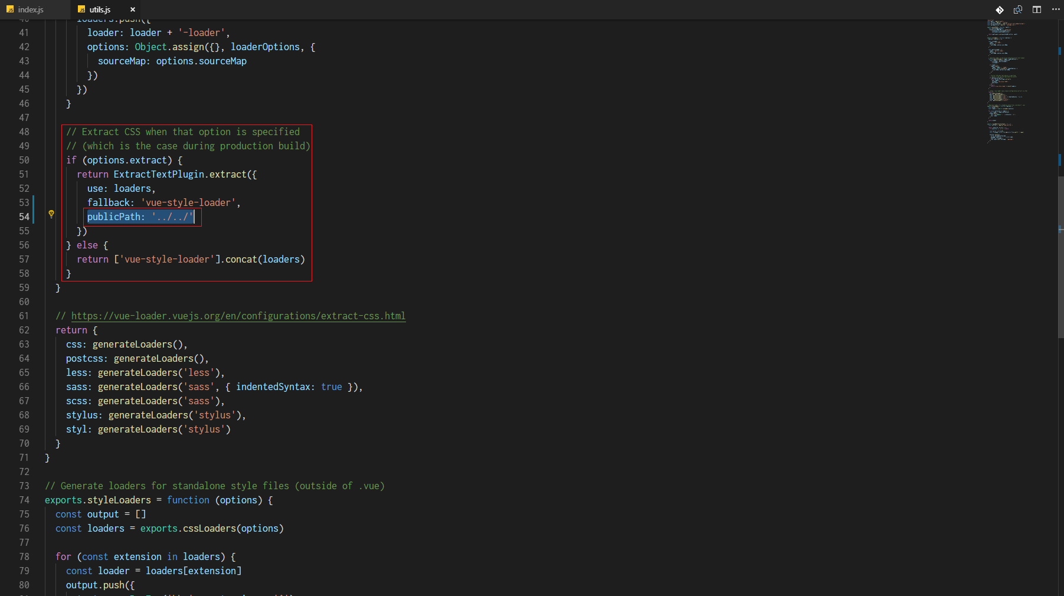Click the JS file icon on utils.js tab

[81, 9]
